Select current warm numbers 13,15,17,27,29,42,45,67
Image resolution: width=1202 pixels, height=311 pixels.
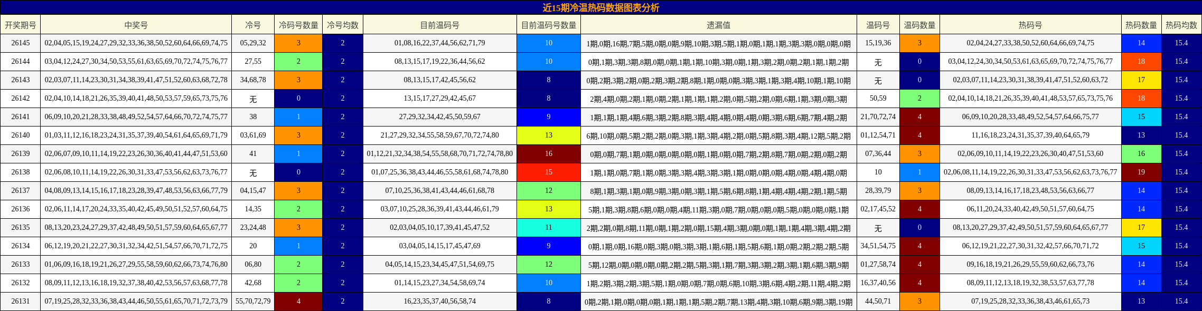click(x=440, y=99)
